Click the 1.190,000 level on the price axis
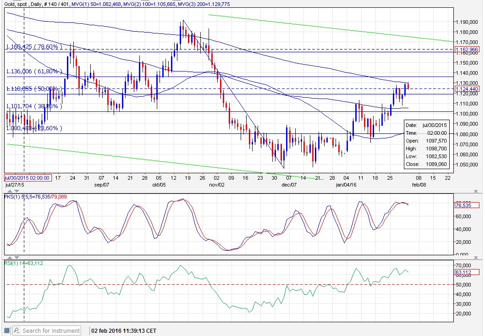Image resolution: width=485 pixels, height=336 pixels. coord(467,22)
